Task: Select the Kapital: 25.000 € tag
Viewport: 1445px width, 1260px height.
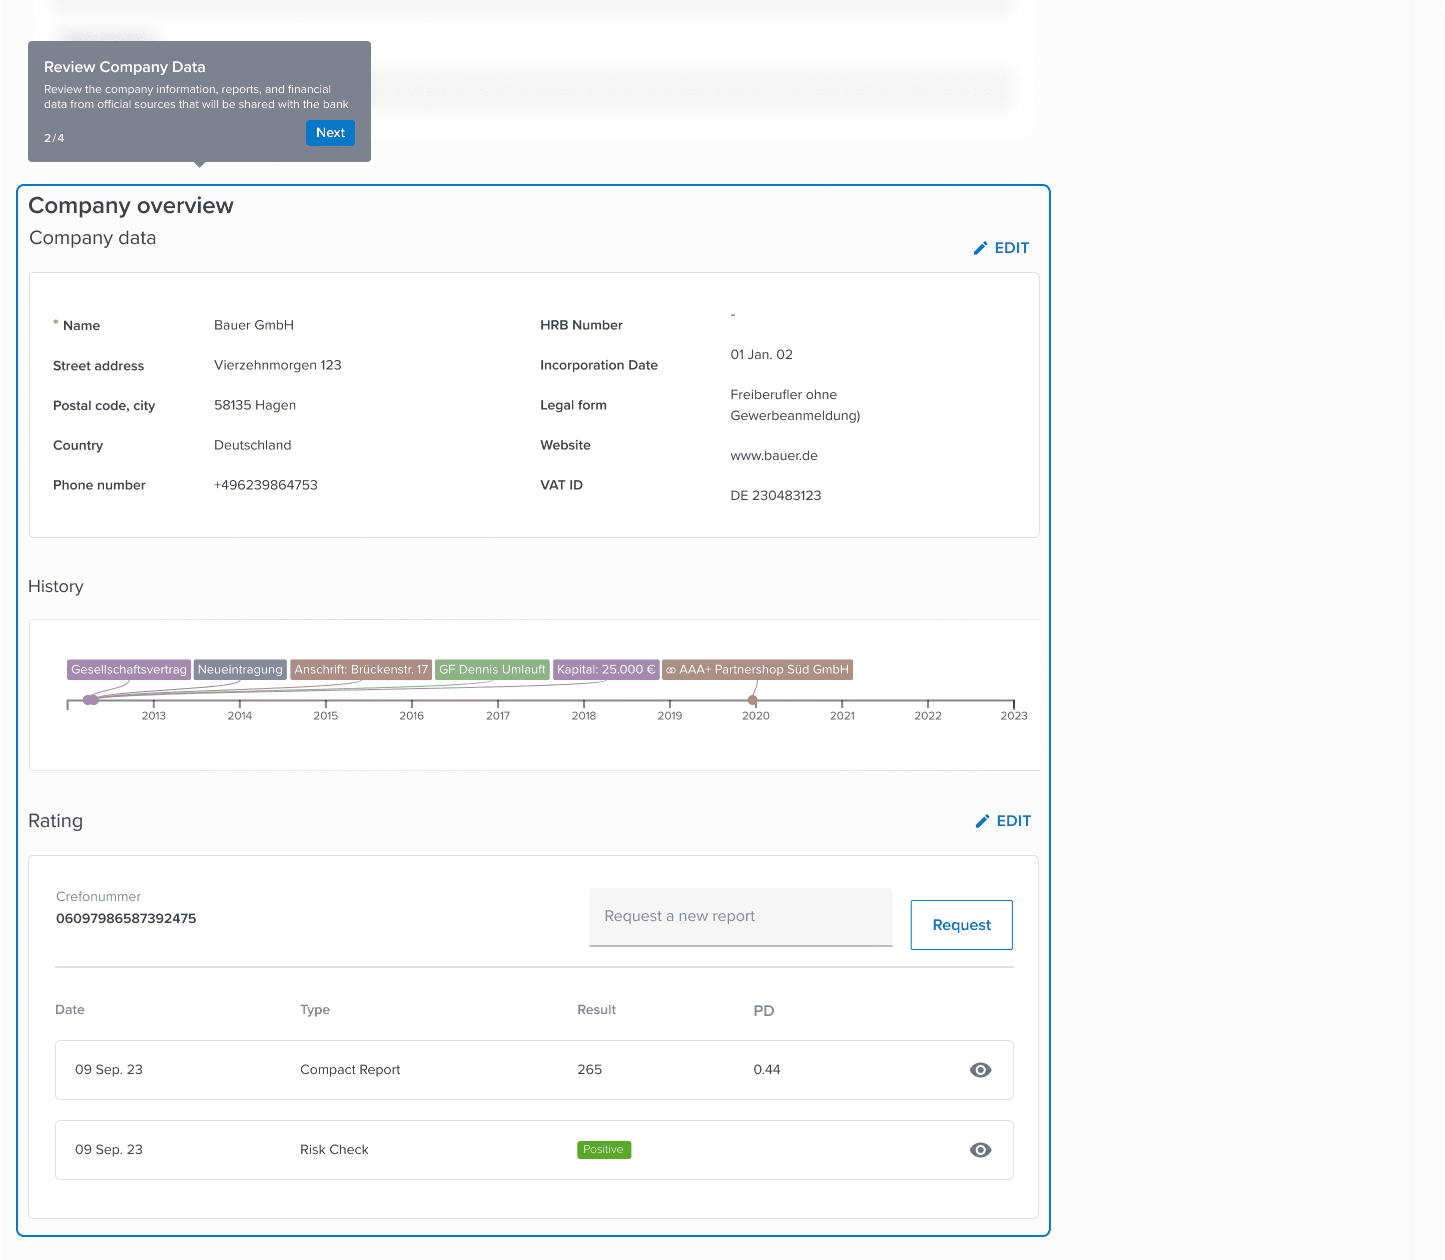Action: [x=606, y=669]
